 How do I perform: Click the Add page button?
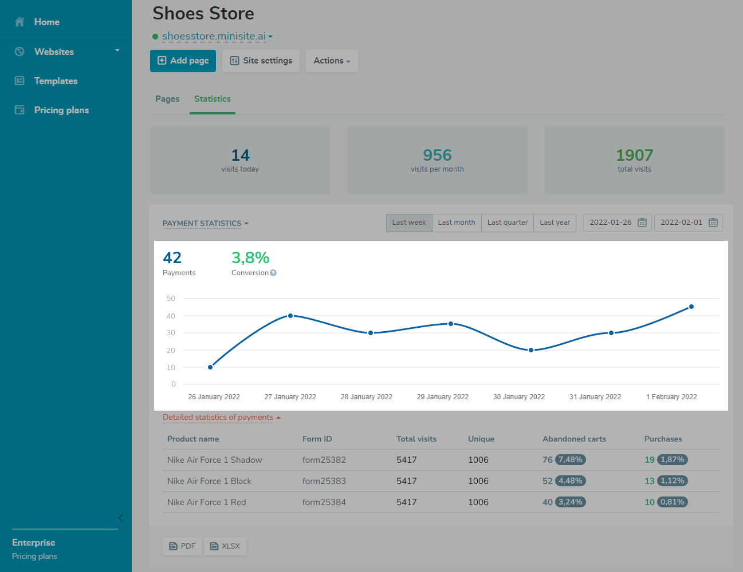click(183, 61)
